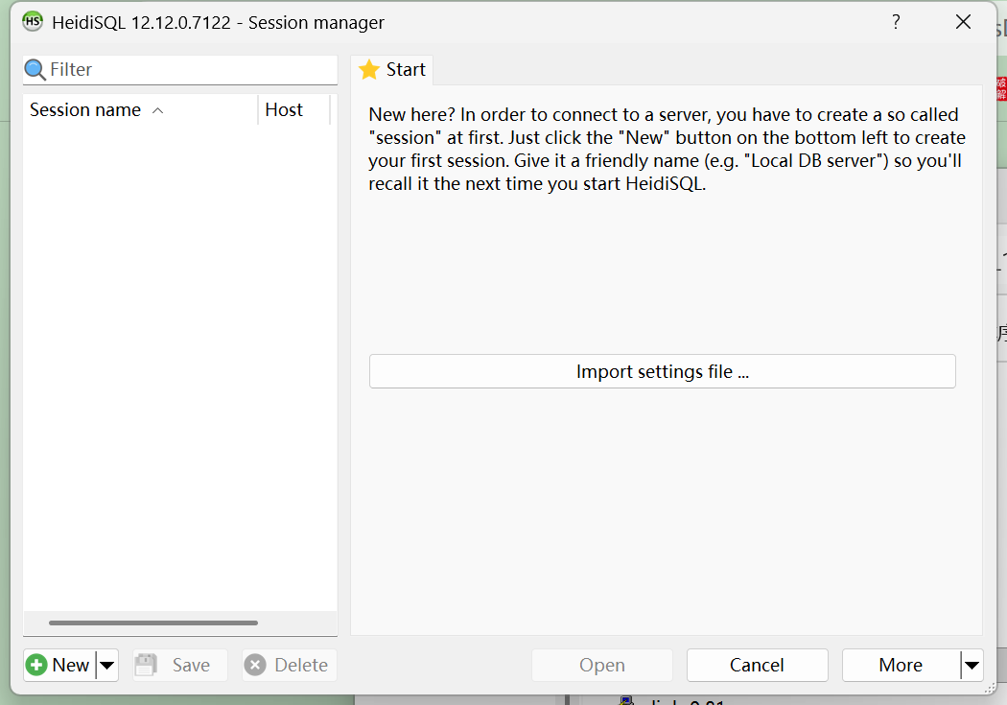Sort sessions by the Host column
1007x705 pixels.
click(284, 109)
